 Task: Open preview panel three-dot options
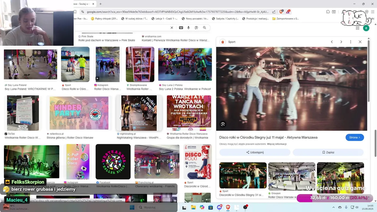(x=350, y=42)
